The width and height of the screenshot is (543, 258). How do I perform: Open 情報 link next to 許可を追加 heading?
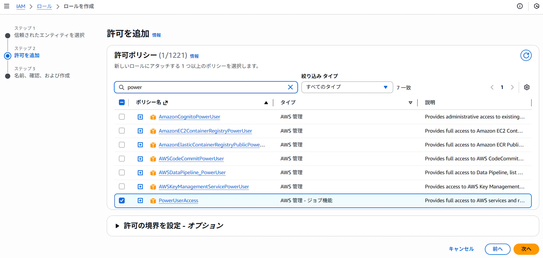pyautogui.click(x=157, y=35)
